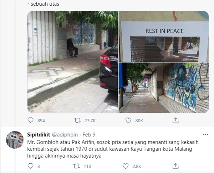The height and width of the screenshot is (174, 214).
Task: Visit the @adiphpin handle
Action: pos(65,135)
